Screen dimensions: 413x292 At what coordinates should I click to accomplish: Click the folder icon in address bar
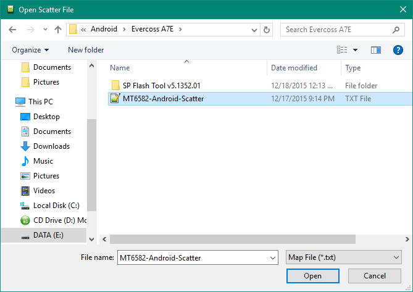[x=73, y=29]
